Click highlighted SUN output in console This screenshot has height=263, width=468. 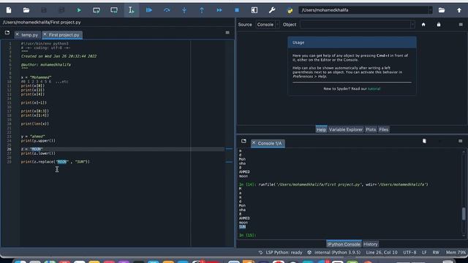[x=242, y=226]
